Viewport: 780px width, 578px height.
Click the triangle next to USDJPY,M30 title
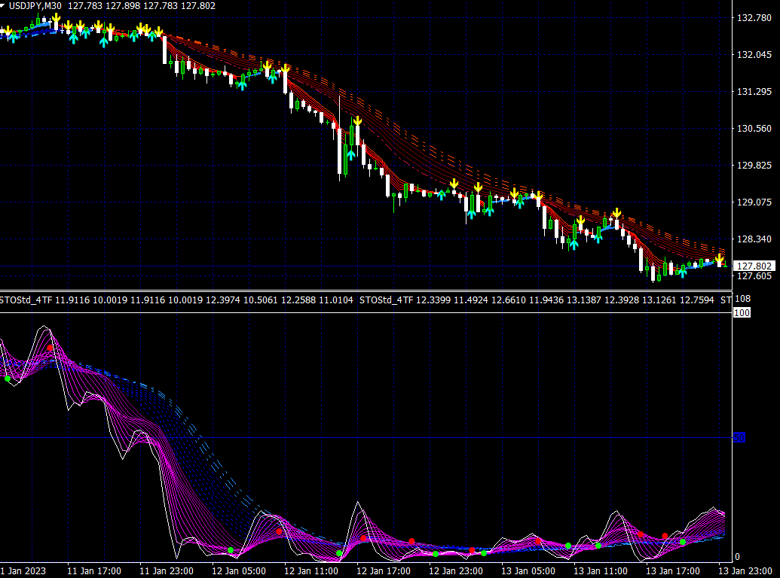coord(4,6)
